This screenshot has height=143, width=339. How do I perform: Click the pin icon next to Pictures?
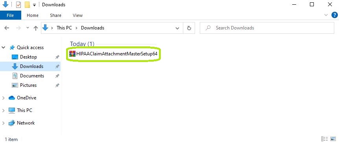click(57, 85)
